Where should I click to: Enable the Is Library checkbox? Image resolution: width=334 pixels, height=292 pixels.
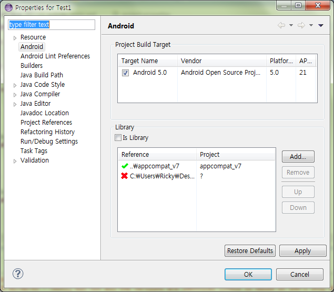click(x=118, y=138)
